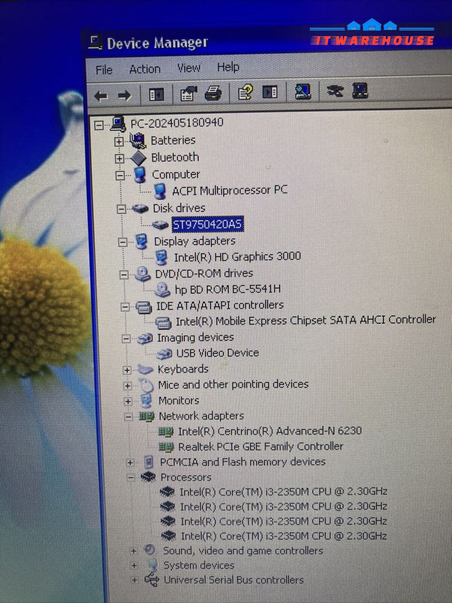This screenshot has width=452, height=603.
Task: Click the Uninstall device toolbar icon
Action: pos(334,91)
